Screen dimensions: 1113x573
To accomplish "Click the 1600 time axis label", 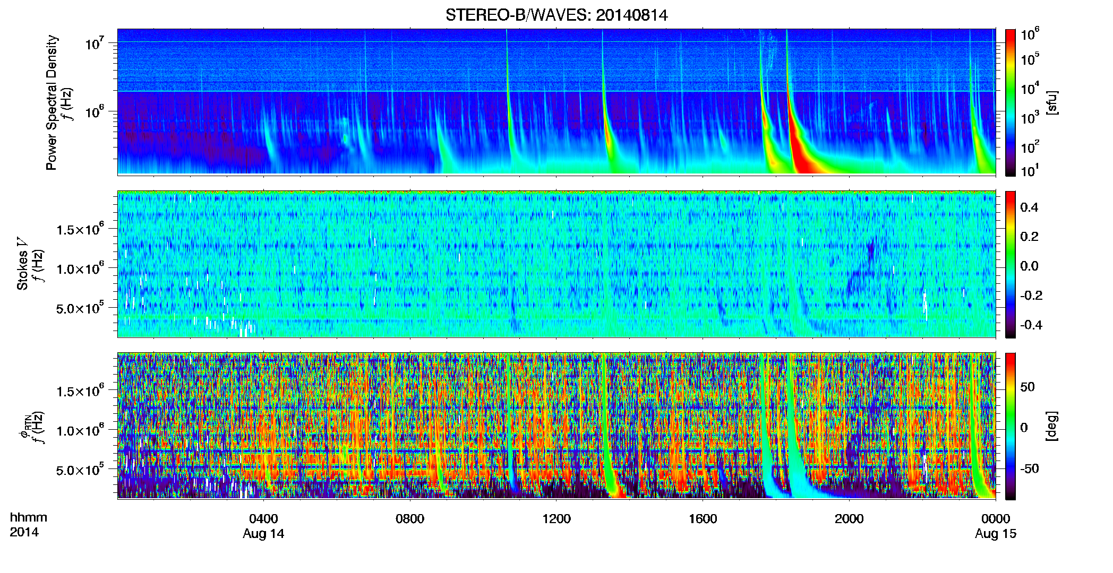I will 703,518.
